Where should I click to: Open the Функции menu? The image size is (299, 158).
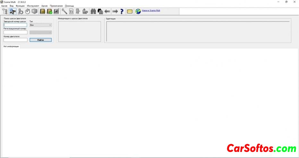(20, 6)
